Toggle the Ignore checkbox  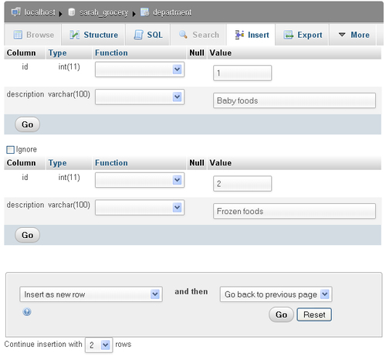[10, 150]
